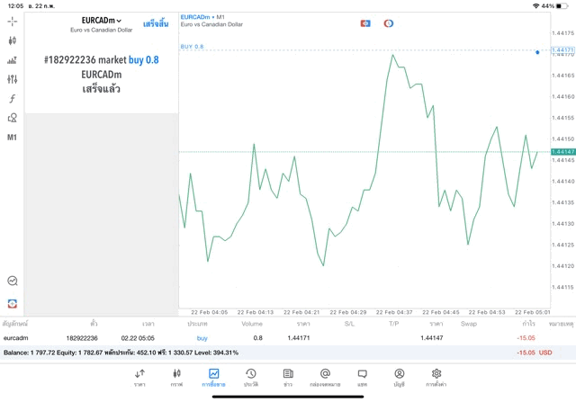The height and width of the screenshot is (402, 576).
Task: Open the บัญชี (Accounts) tab
Action: pyautogui.click(x=399, y=377)
